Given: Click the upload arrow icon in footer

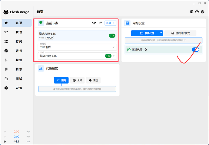Looking at the screenshot, I should click(x=5, y=132).
